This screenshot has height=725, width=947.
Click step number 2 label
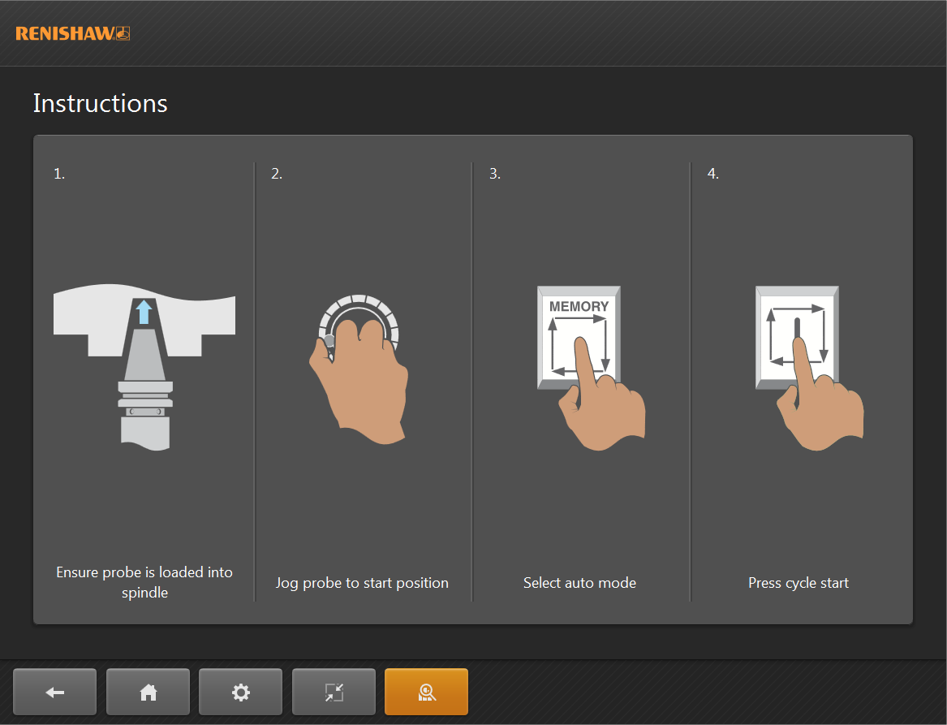(x=277, y=174)
